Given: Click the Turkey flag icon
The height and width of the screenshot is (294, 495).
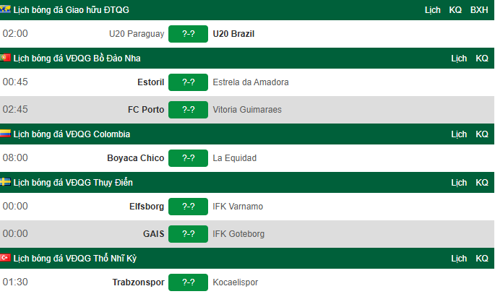Looking at the screenshot, I should point(5,258).
